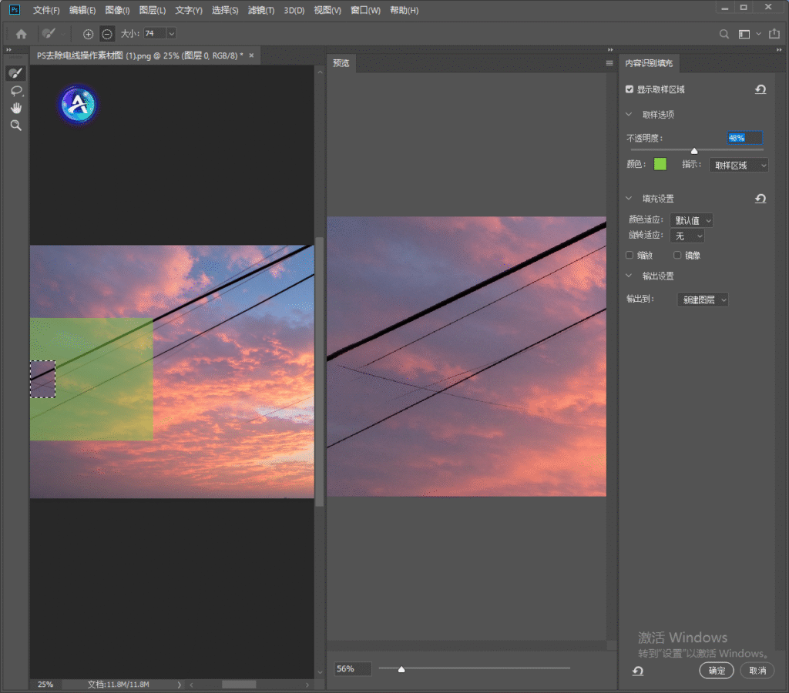789x693 pixels.
Task: Collapse the 输出设置 section
Action: 629,276
